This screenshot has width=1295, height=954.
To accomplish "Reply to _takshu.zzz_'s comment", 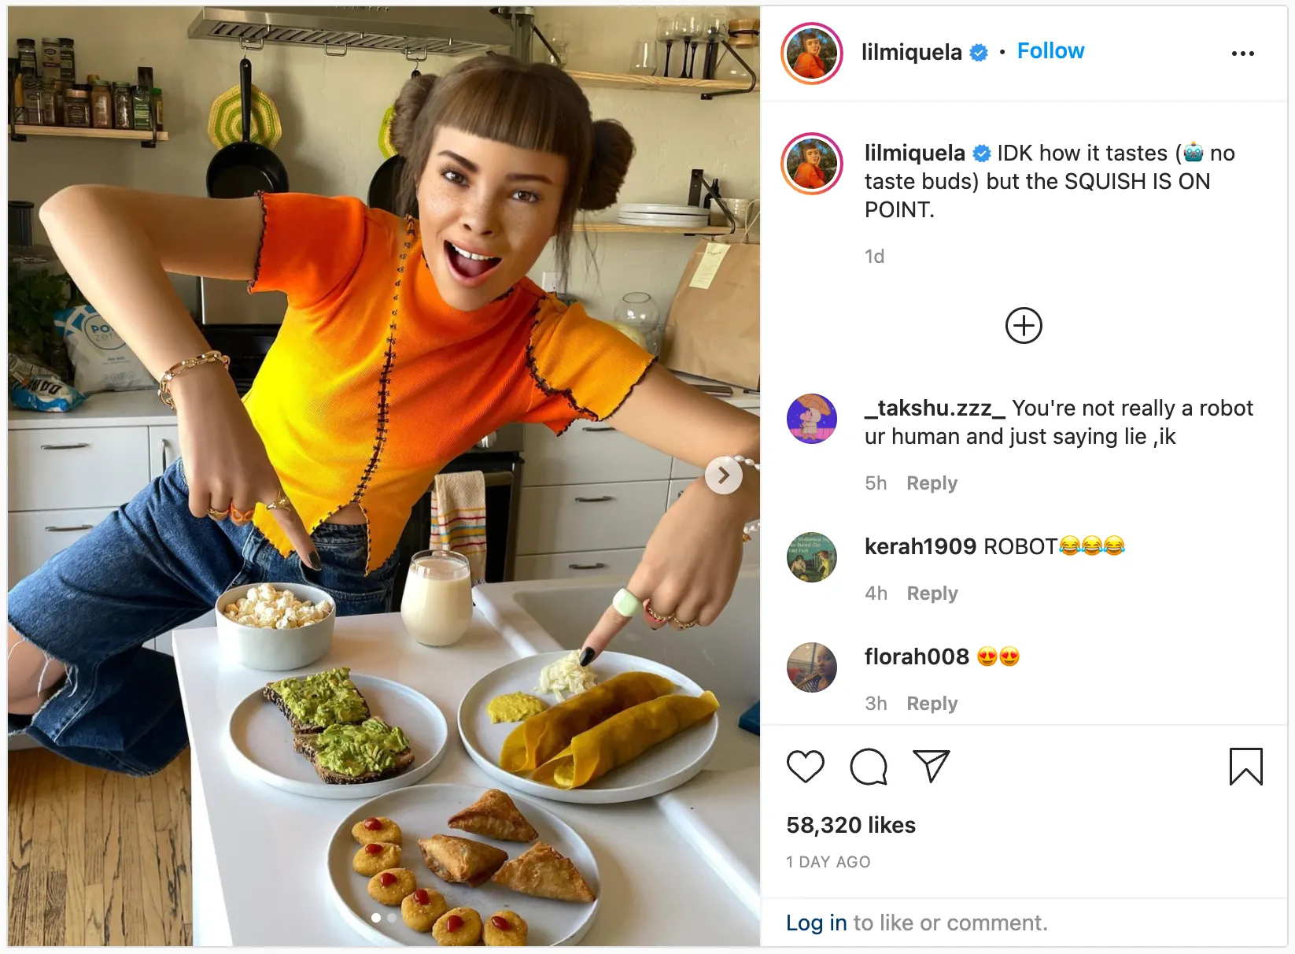I will tap(932, 483).
